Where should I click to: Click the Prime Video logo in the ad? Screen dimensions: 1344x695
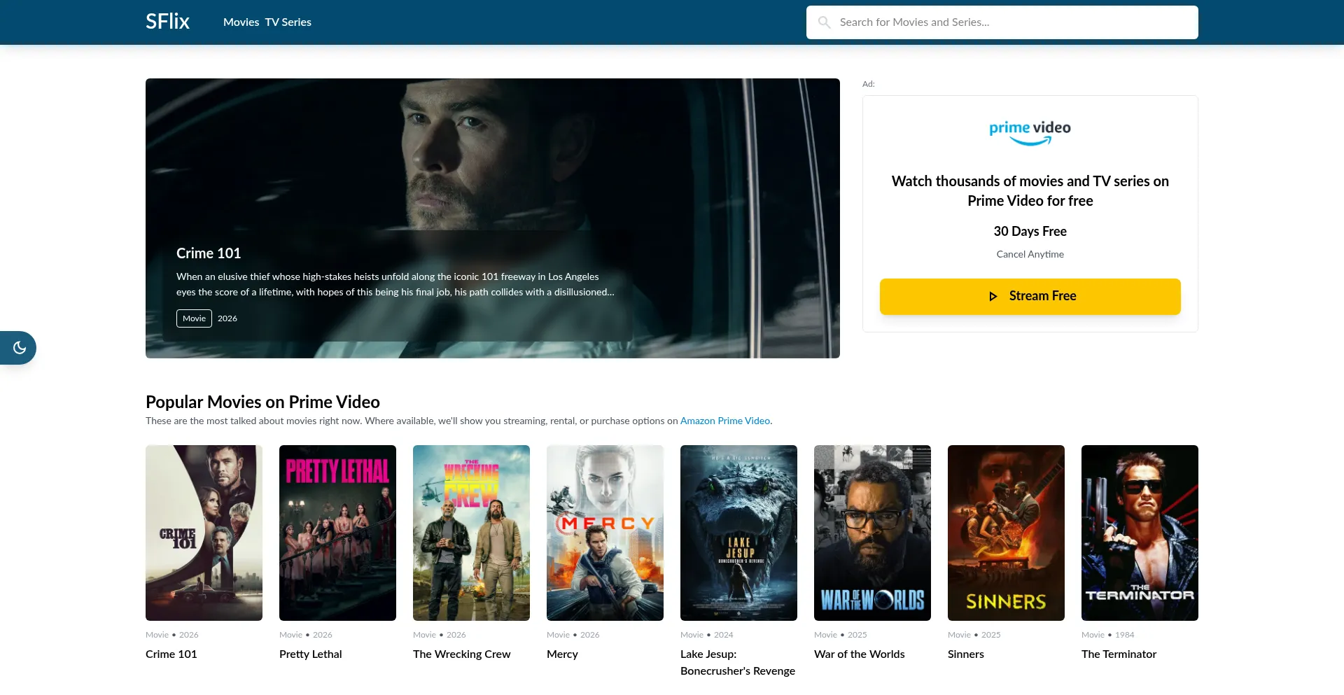click(1030, 132)
